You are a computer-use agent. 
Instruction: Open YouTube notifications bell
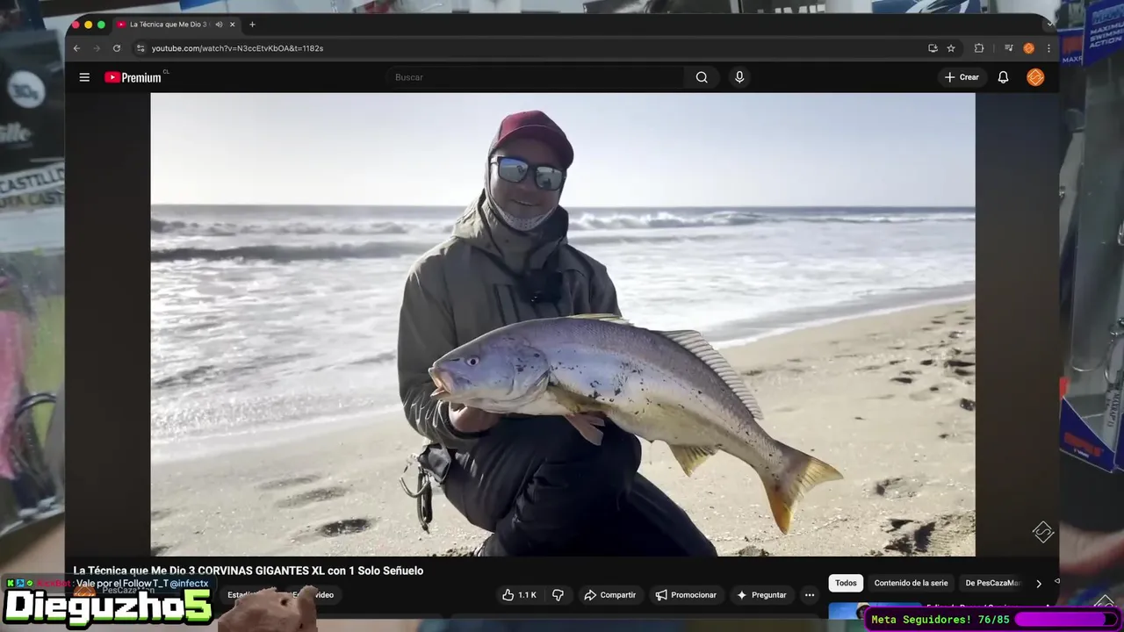(x=1003, y=77)
